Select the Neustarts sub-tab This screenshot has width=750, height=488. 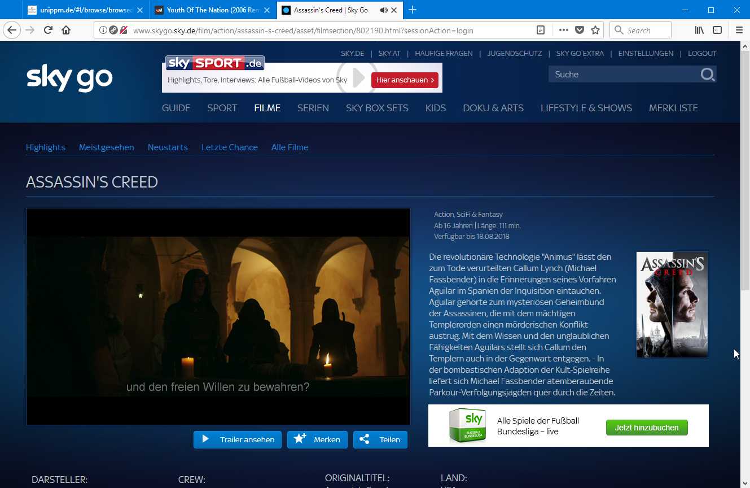pos(168,147)
